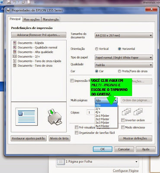Select Preto/Tons de cinza radio option
This screenshot has height=173, width=160.
[x=119, y=71]
